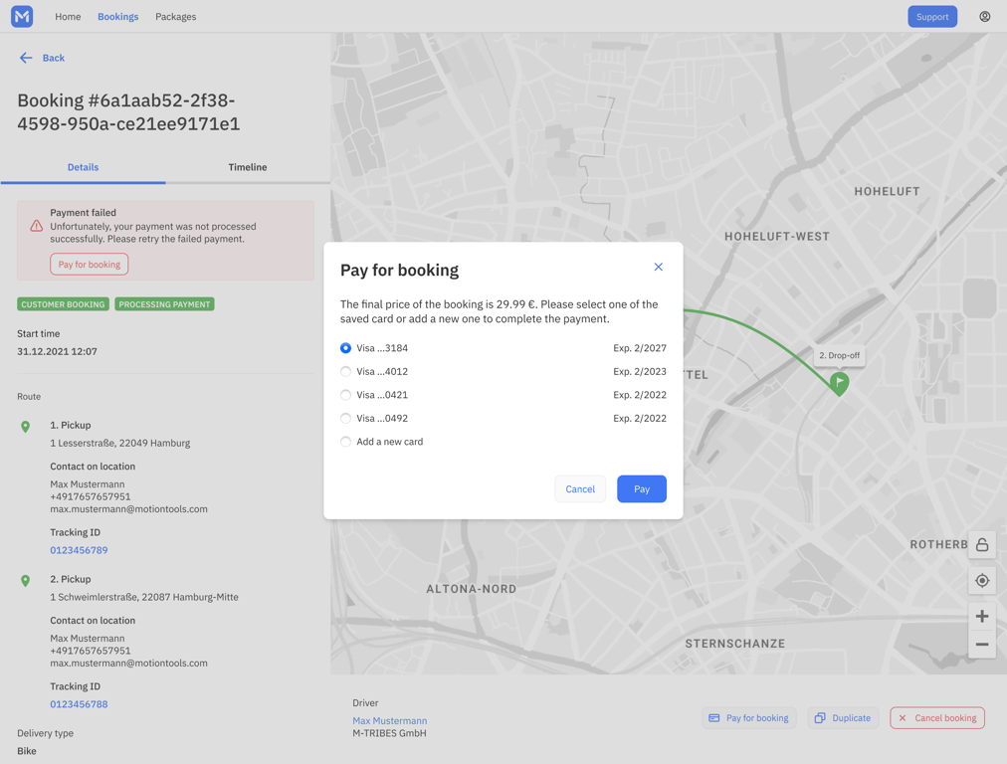The width and height of the screenshot is (1007, 764).
Task: Click the back arrow icon
Action: 26,58
